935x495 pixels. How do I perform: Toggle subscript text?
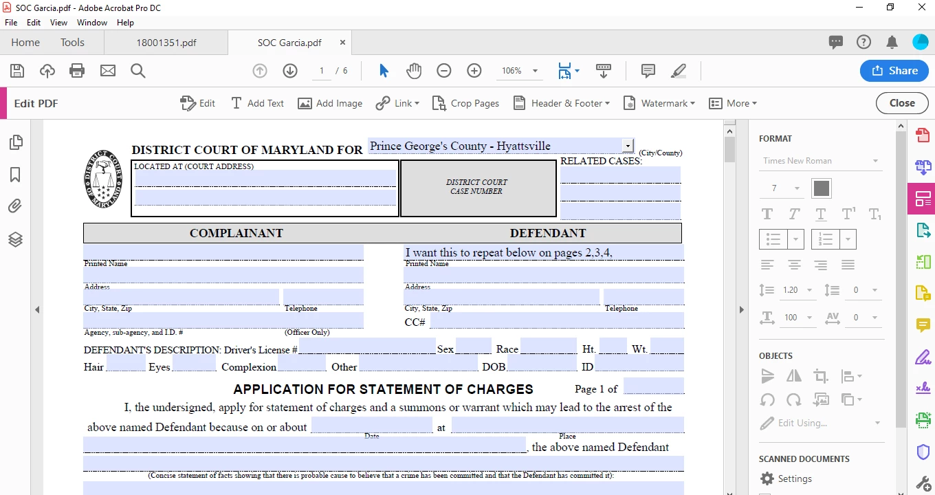coord(875,214)
